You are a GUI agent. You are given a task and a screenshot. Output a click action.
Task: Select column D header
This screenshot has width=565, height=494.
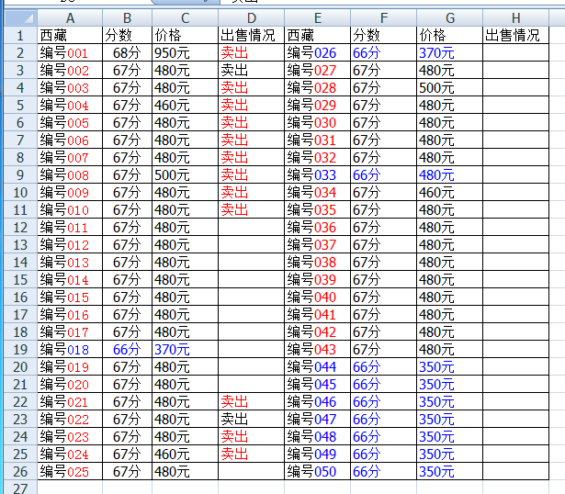[x=251, y=17]
